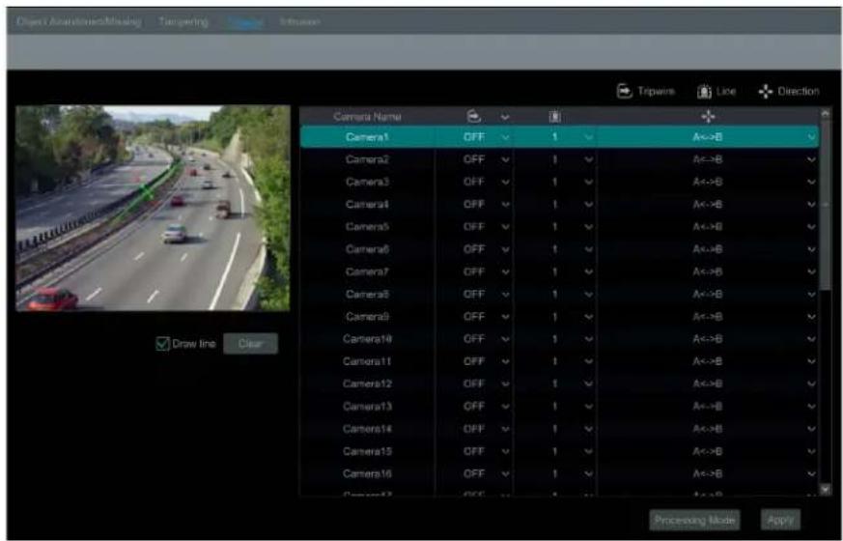Click the Tripwire legend icon

coord(624,91)
